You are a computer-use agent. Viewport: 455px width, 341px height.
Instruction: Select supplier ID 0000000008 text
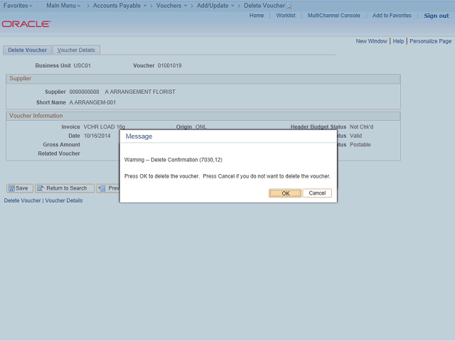click(84, 92)
